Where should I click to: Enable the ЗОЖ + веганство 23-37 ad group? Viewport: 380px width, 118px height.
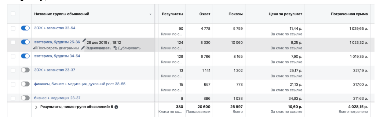pyautogui.click(x=25, y=70)
